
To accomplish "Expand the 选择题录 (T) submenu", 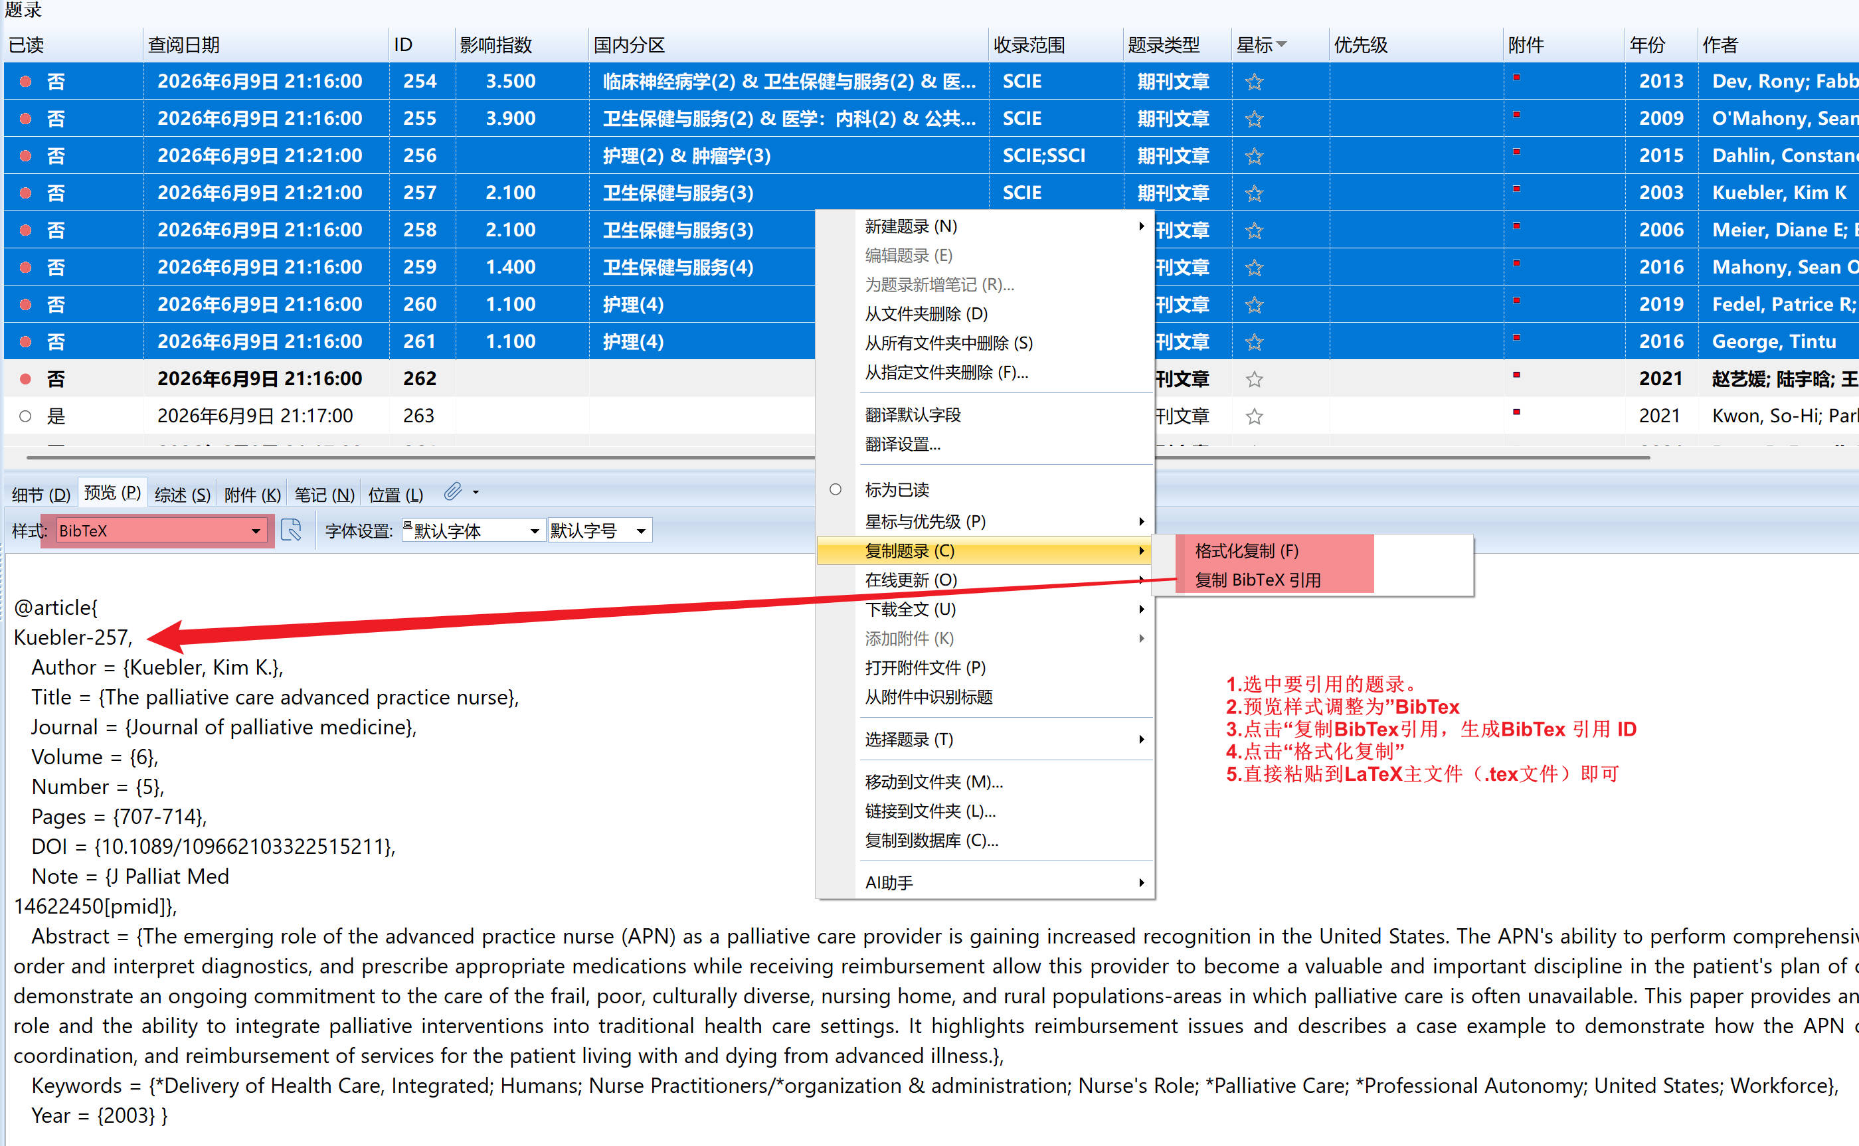I will (986, 739).
